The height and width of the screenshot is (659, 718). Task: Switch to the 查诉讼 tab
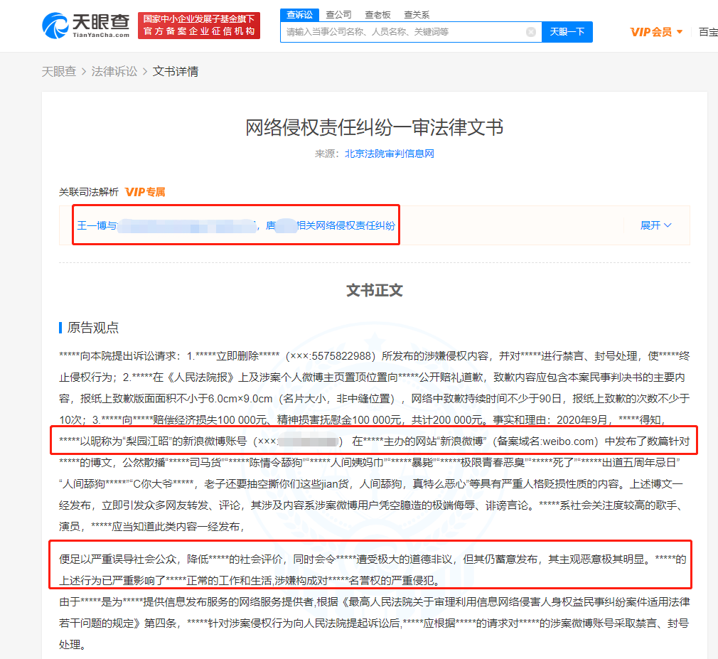click(x=299, y=15)
